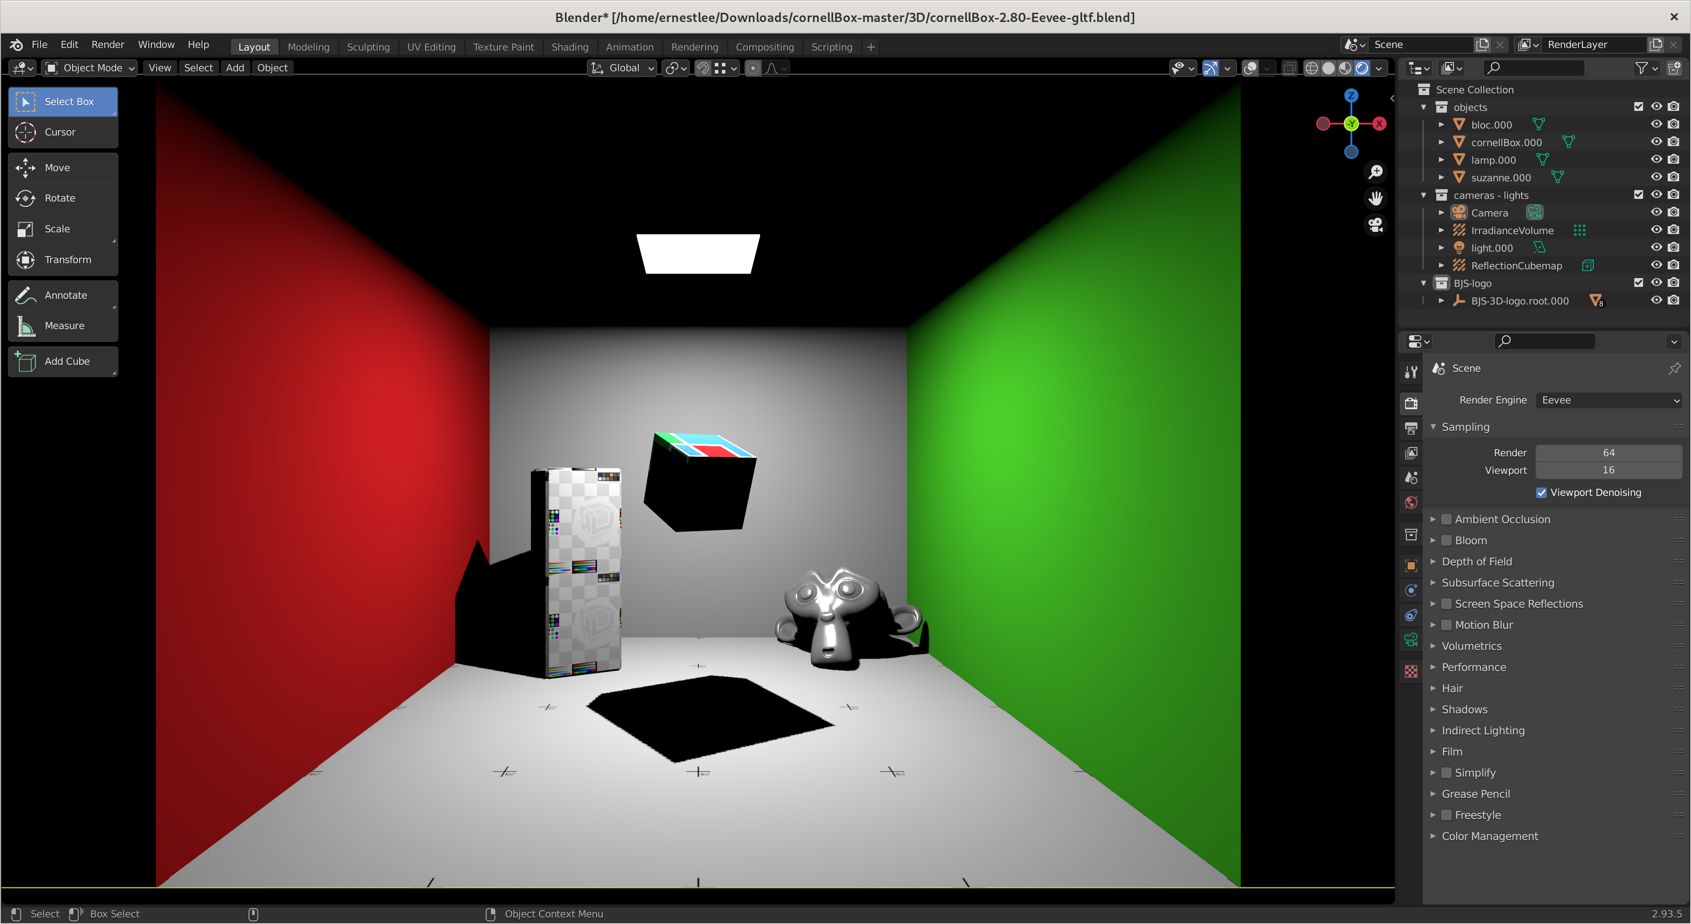Click the plus button to add a new workspace

click(x=871, y=47)
